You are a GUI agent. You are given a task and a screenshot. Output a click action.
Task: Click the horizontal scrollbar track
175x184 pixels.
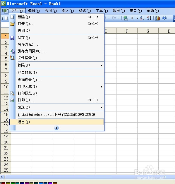click(90, 177)
